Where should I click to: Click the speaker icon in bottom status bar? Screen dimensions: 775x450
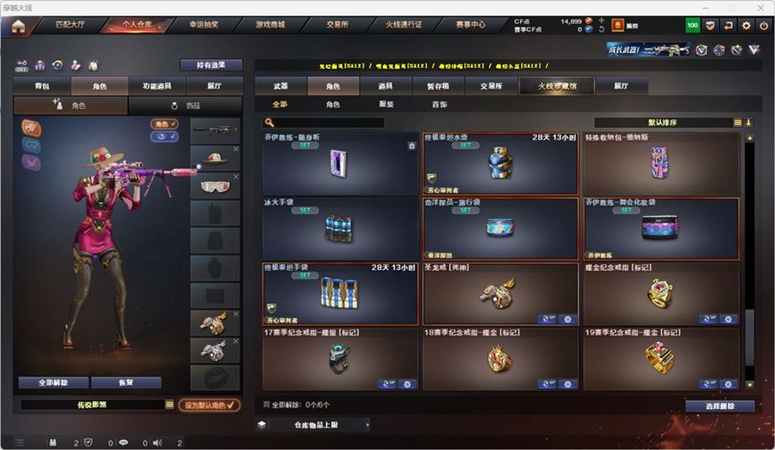pos(158,442)
